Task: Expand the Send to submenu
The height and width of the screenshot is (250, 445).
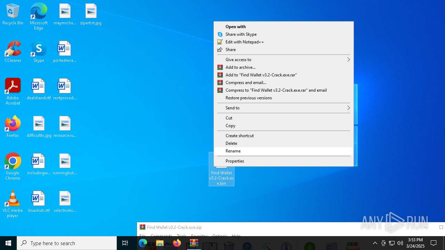Action: [x=283, y=108]
